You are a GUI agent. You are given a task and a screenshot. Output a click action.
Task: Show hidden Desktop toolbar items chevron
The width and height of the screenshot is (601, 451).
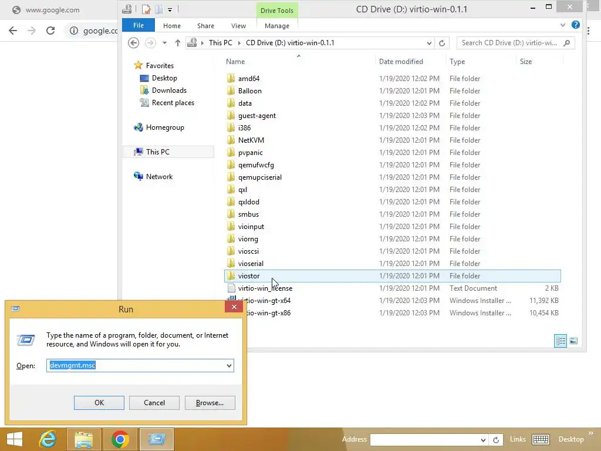[x=590, y=433]
